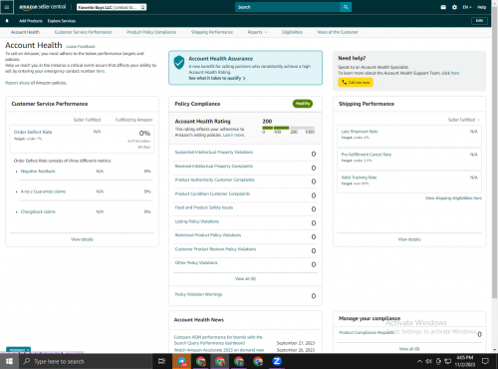Open the settings gear icon
Screen dimensions: 498x369
(454, 7)
